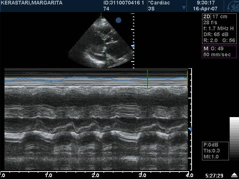Image resolution: width=239 pixels, height=179 pixels.
Task: Click the f: 1.7 MHz H frequency
Action: coord(218,28)
